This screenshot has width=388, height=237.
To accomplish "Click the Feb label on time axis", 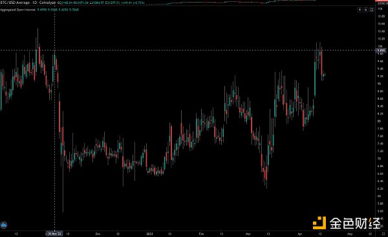I will coord(201,234).
